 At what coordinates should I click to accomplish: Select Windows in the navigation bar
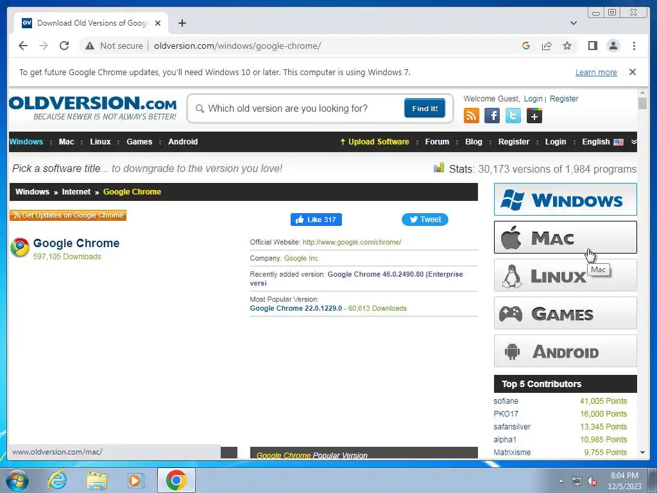point(26,142)
